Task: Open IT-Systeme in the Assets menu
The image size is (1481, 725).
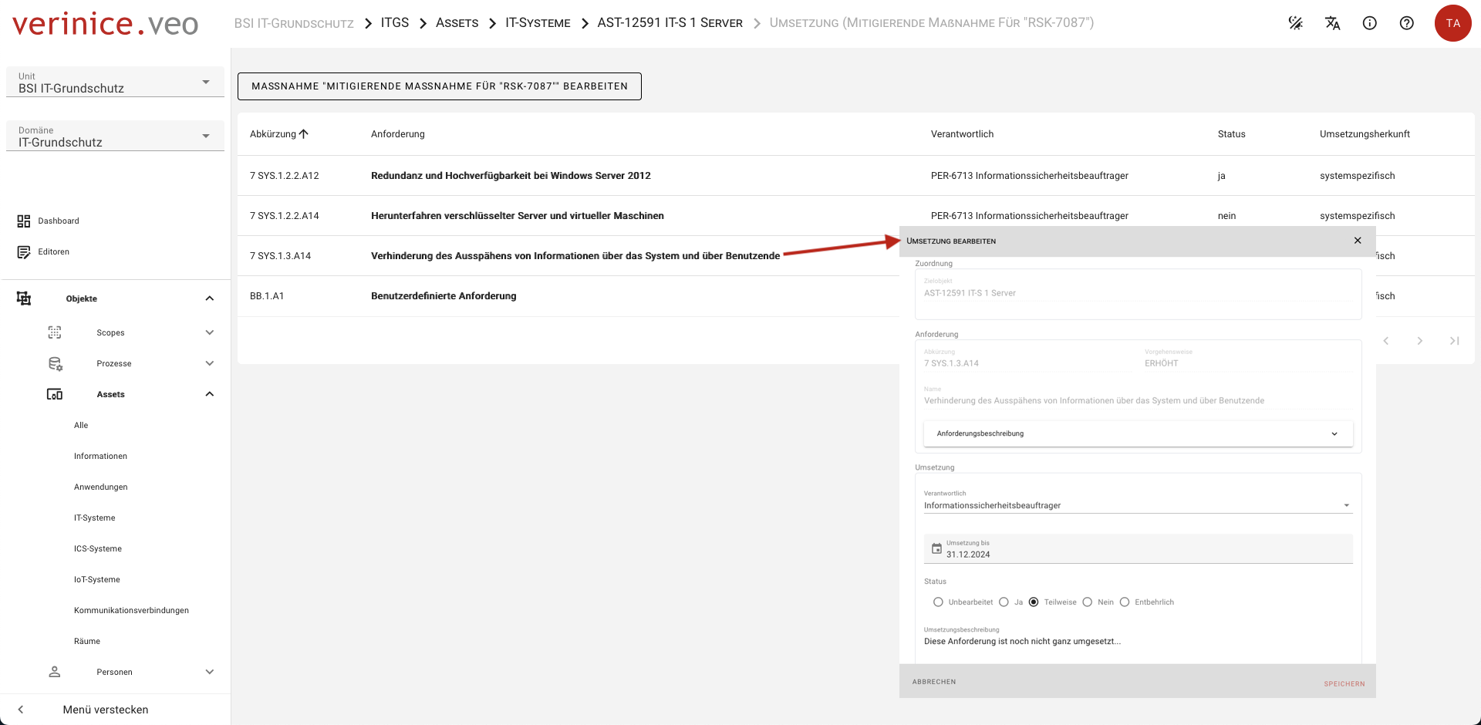Action: tap(94, 518)
